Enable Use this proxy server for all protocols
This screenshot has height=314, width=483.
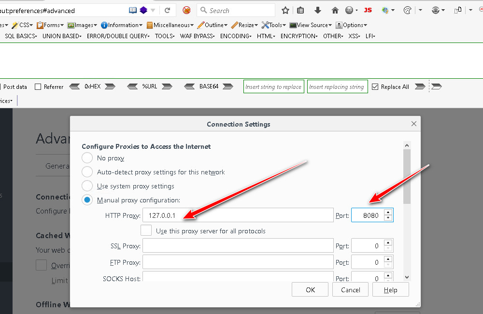tap(146, 231)
